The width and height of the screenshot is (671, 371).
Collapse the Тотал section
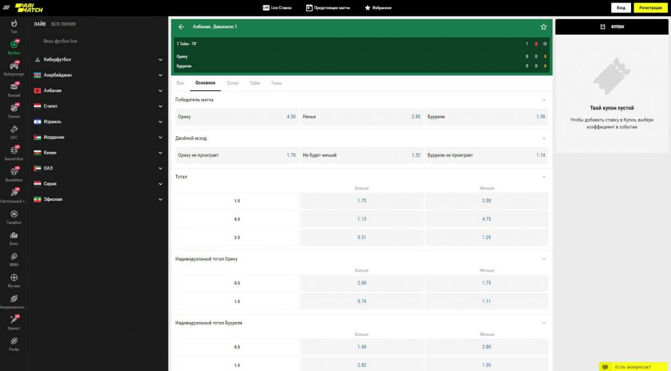click(544, 177)
